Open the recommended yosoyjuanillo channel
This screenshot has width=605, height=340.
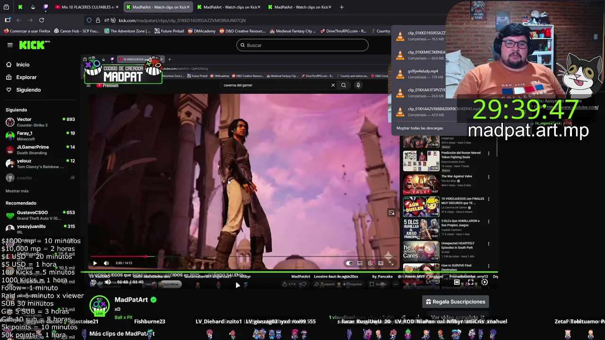coord(40,229)
